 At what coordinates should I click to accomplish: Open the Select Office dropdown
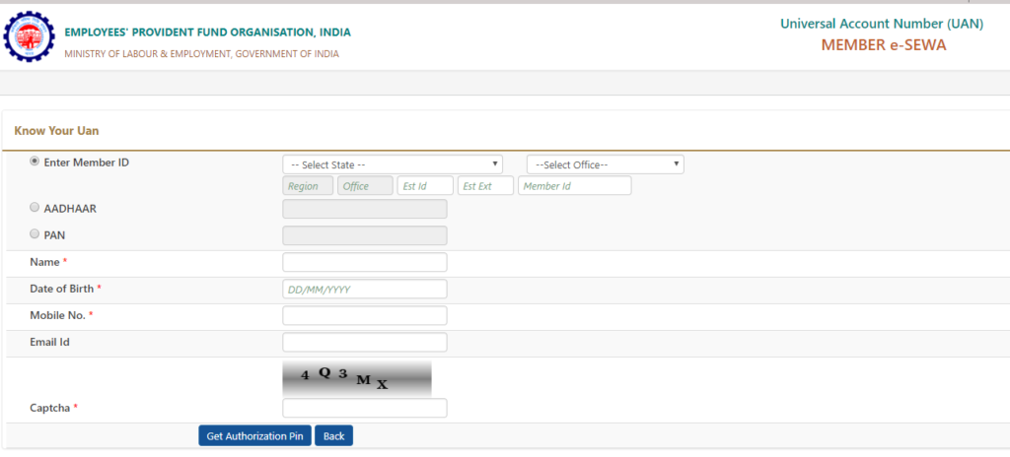605,164
